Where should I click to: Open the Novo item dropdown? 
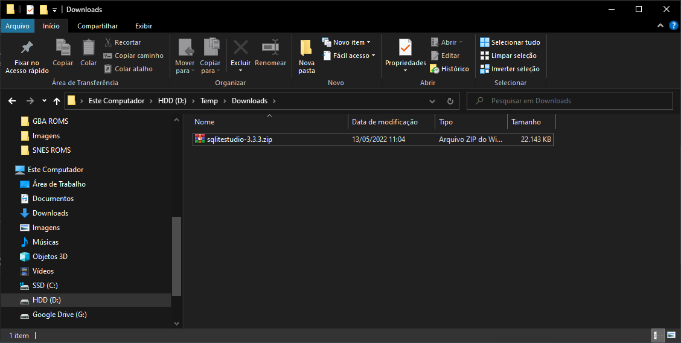[346, 42]
